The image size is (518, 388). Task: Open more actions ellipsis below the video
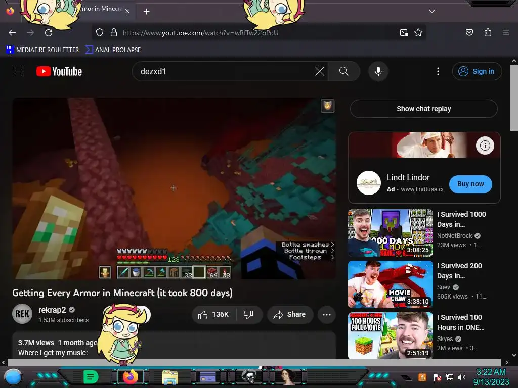click(x=326, y=314)
